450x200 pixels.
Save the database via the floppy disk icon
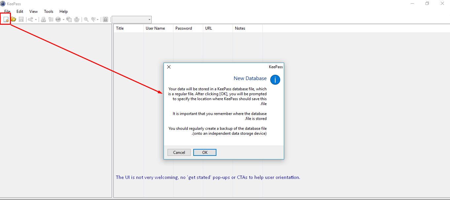coord(21,19)
